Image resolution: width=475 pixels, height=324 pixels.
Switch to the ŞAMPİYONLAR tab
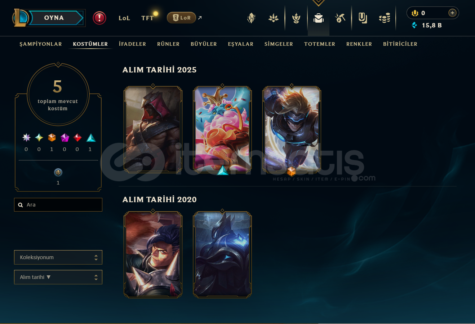(x=41, y=44)
